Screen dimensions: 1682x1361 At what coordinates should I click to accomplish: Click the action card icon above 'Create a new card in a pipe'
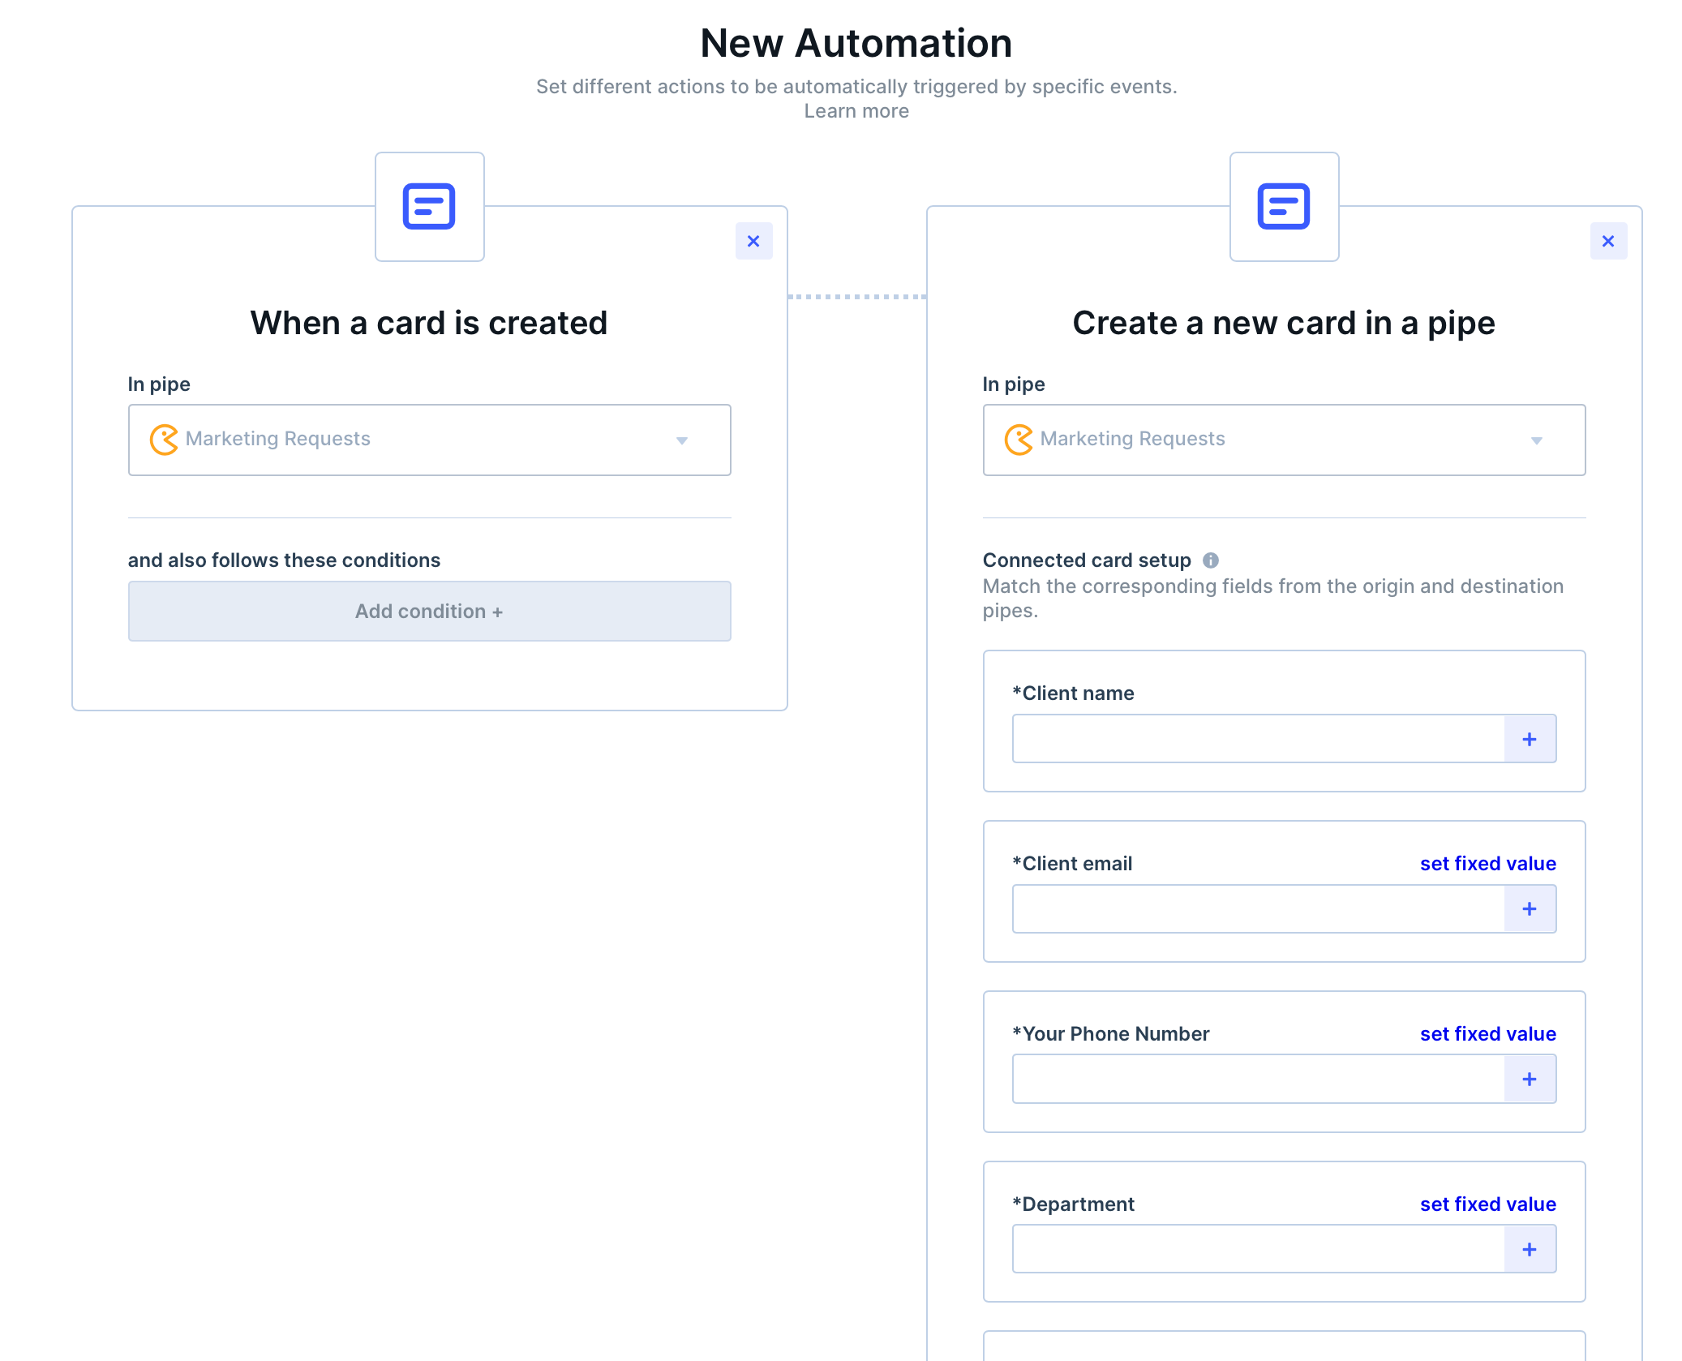(1284, 206)
